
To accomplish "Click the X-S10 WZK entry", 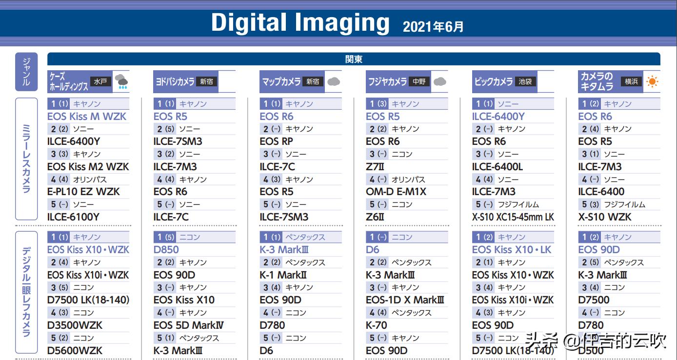I will pyautogui.click(x=605, y=217).
